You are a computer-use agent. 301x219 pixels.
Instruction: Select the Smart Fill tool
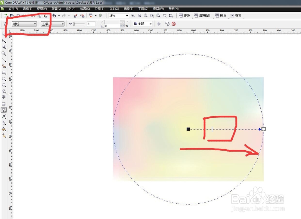point(4,66)
